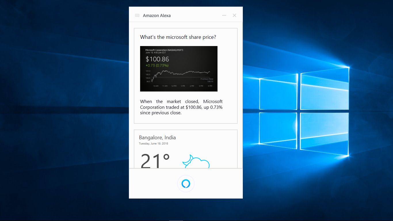Open the Microsoft stock chart image

pyautogui.click(x=179, y=69)
